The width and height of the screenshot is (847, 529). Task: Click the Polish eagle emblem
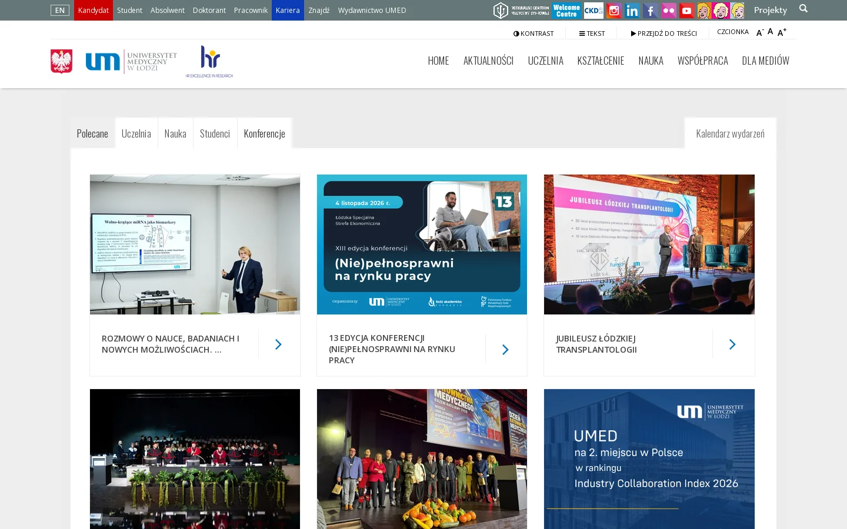[x=61, y=61]
